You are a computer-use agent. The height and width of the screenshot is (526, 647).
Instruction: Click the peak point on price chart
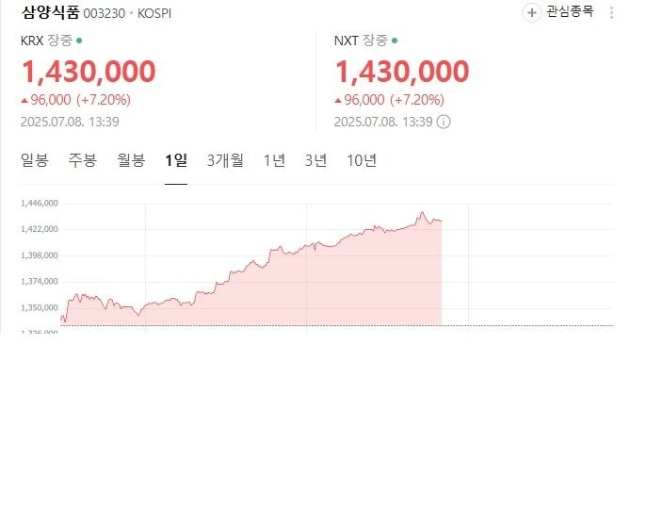pos(422,213)
